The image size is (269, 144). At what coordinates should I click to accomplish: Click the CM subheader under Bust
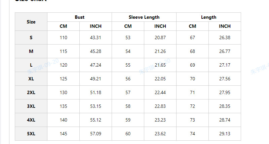(x=63, y=26)
